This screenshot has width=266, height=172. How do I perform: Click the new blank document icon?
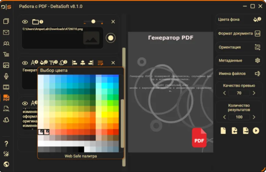tap(223, 131)
